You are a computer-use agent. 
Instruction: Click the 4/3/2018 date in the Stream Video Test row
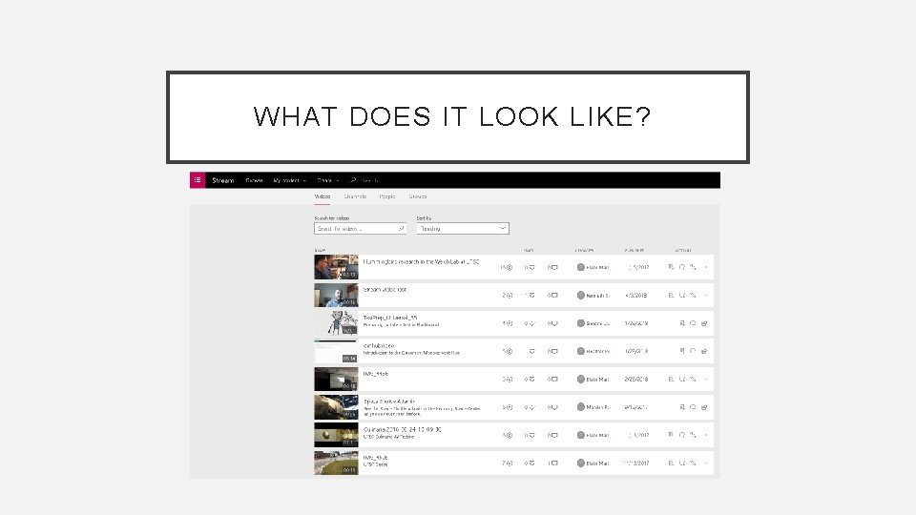(x=636, y=296)
